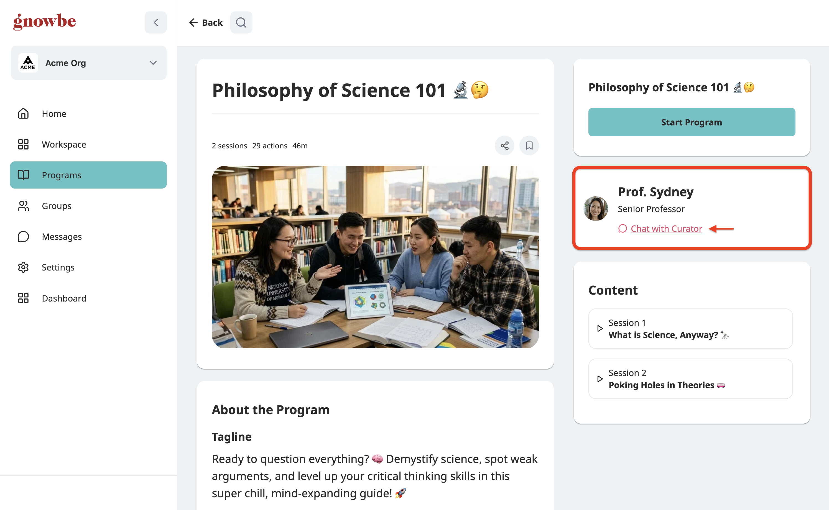The image size is (829, 510).
Task: Click the Start Program button
Action: tap(692, 122)
